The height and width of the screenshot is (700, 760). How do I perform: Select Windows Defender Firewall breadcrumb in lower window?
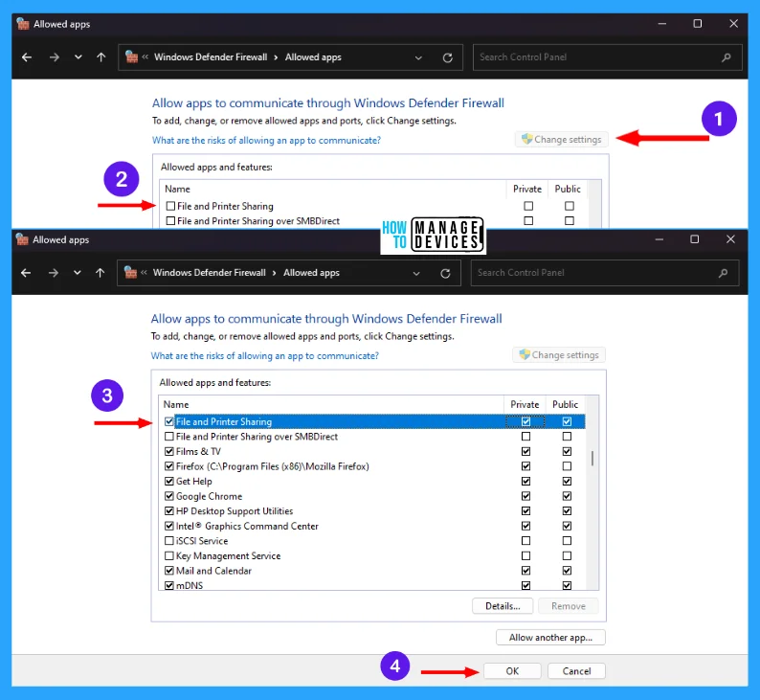click(x=210, y=273)
